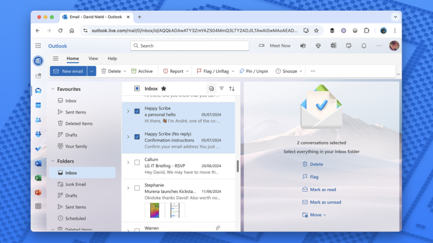The image size is (433, 243).
Task: Expand the Confirmation instructions conversation
Action: coord(128,137)
